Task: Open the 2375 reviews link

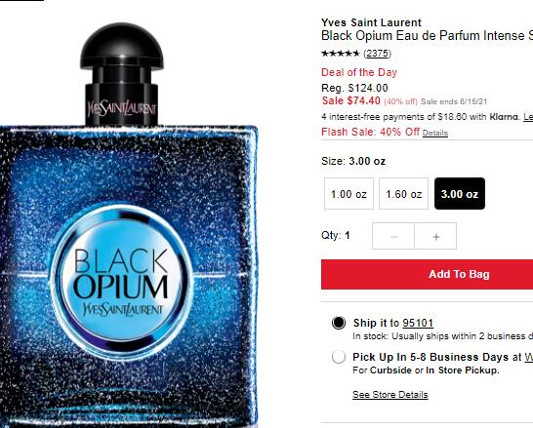Action: tap(378, 54)
